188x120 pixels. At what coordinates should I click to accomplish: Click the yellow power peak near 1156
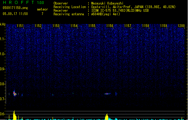107,117
